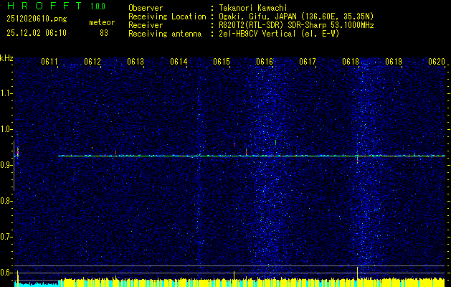Select the filename 2512020610.png
Viewport: 451px width, 287px height.
[37, 19]
